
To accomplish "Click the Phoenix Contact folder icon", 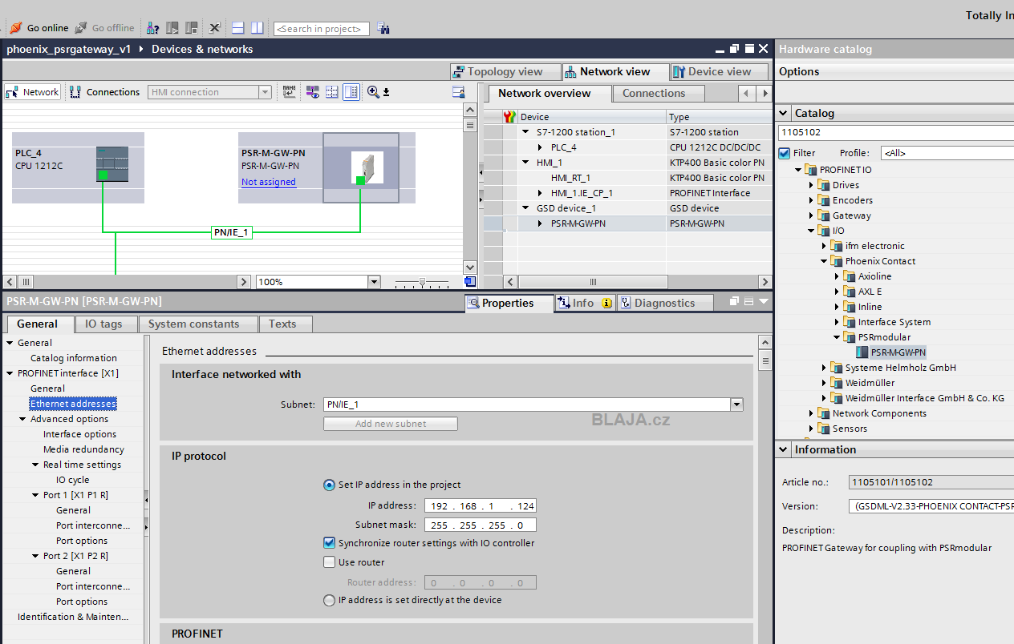I will click(x=837, y=261).
